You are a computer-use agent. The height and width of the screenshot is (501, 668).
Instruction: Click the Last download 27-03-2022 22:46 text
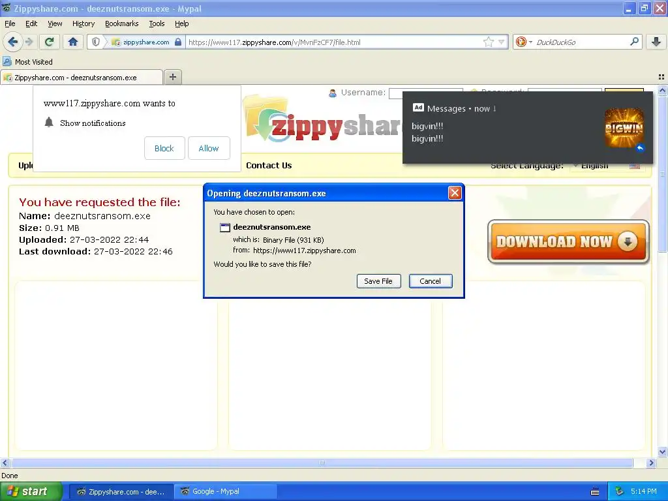96,252
